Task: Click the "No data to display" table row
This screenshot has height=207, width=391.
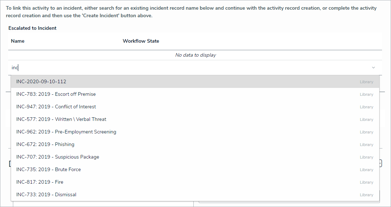Action: click(x=195, y=55)
